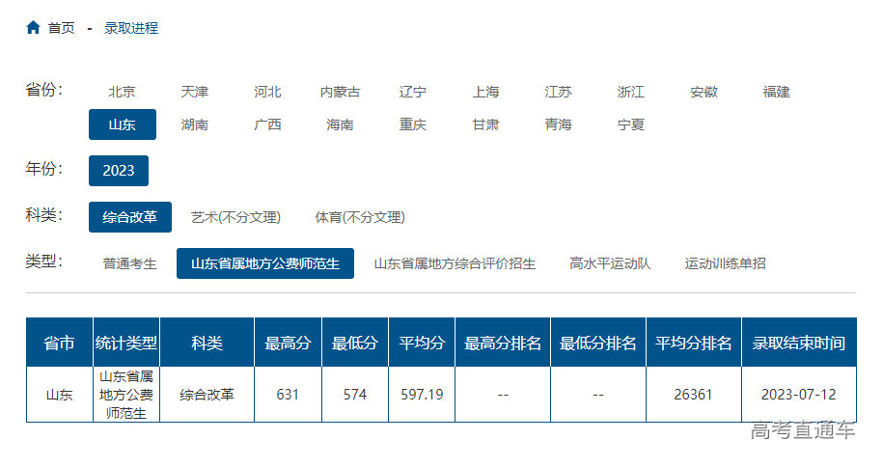
Task: Choose 运动训练单招 type option
Action: click(x=725, y=263)
